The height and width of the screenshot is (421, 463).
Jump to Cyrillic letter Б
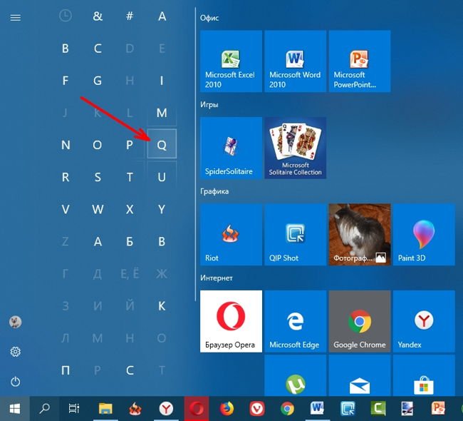click(130, 242)
